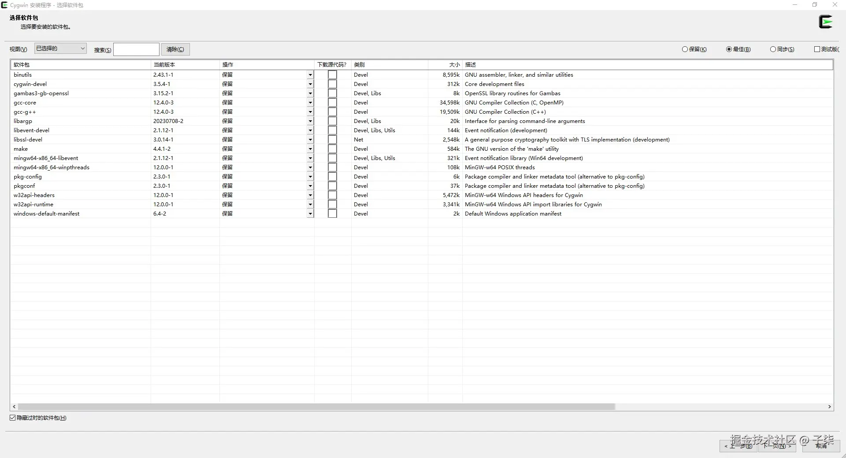Open action dropdown for gambas3-gb-openssl row

(310, 93)
